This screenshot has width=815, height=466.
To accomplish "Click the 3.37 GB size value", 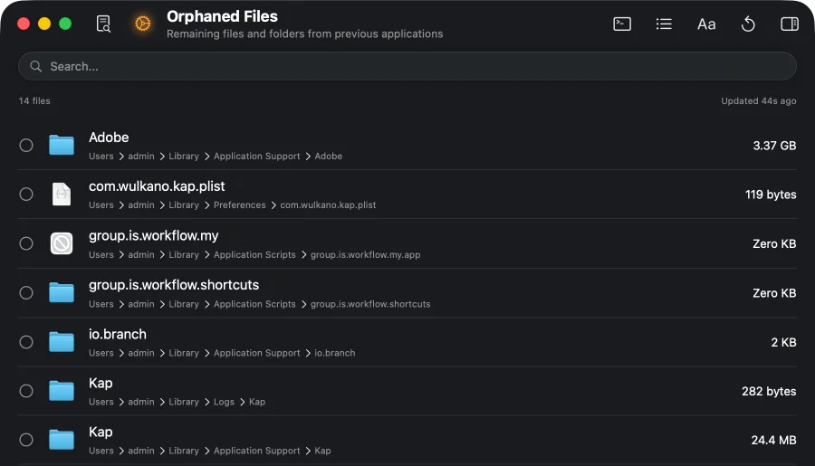I will pos(774,146).
